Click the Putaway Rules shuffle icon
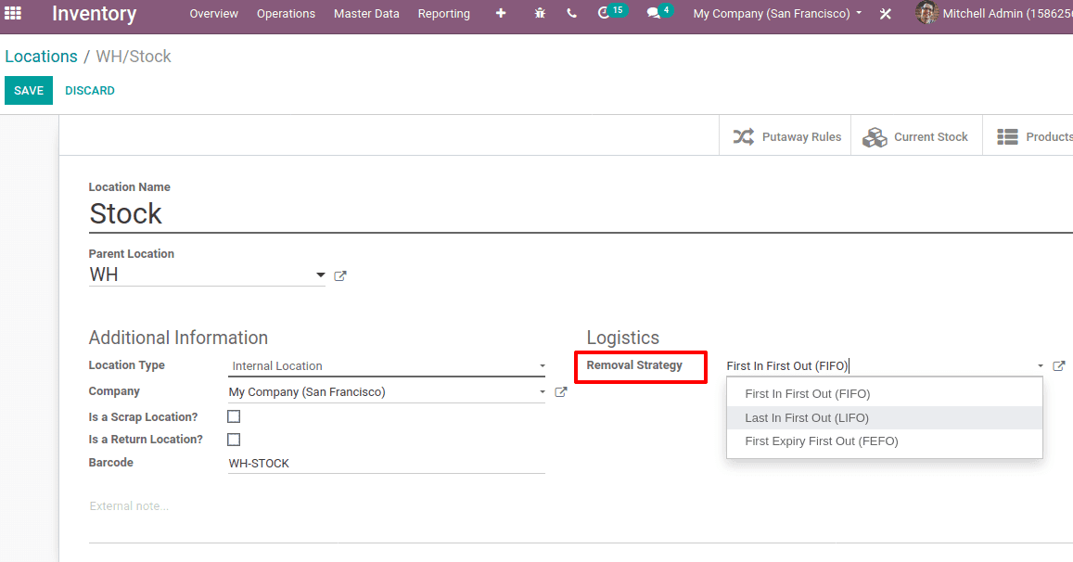1073x562 pixels. click(x=743, y=137)
